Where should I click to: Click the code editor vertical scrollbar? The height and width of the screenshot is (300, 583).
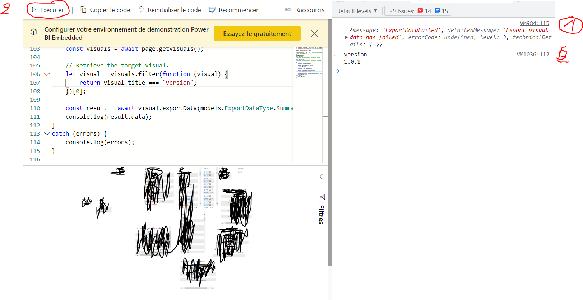coord(325,106)
